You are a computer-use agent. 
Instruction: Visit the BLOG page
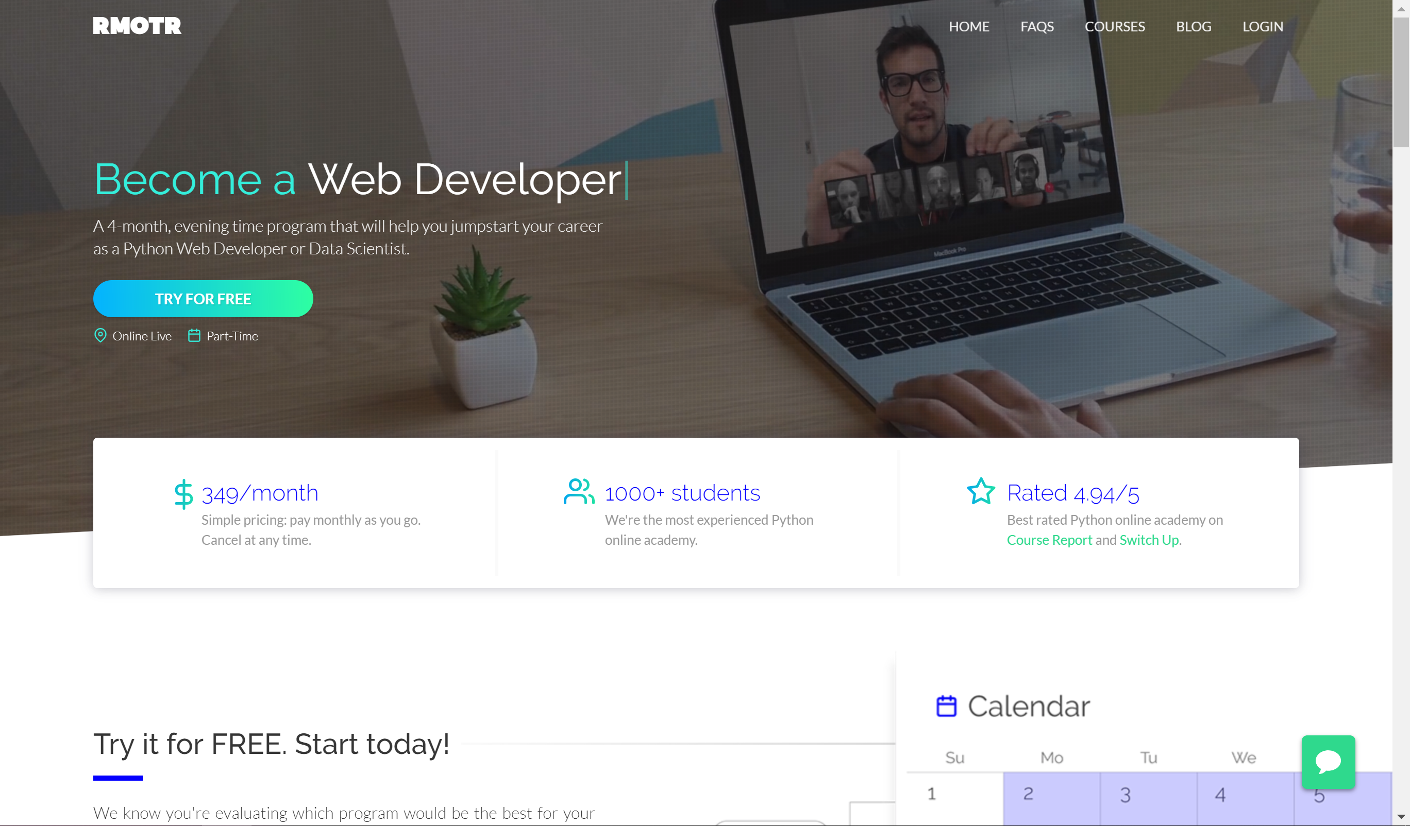1194,26
